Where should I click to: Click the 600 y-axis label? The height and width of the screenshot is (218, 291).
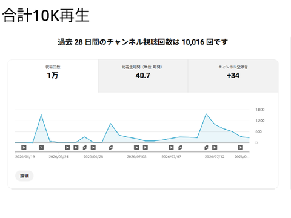click(258, 131)
